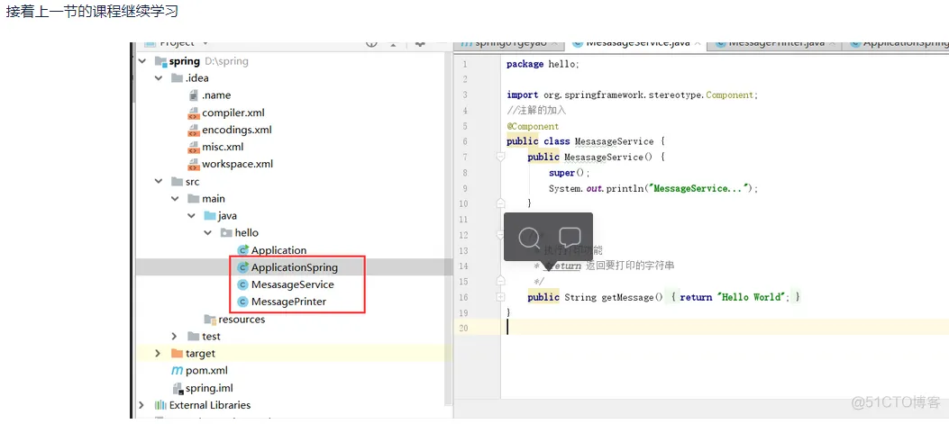
Task: Click the Application class icon
Action: 243,249
